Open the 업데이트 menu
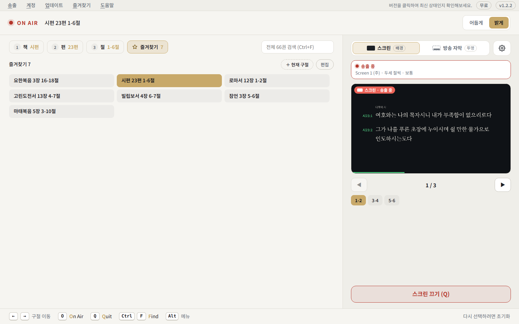 pos(54,5)
